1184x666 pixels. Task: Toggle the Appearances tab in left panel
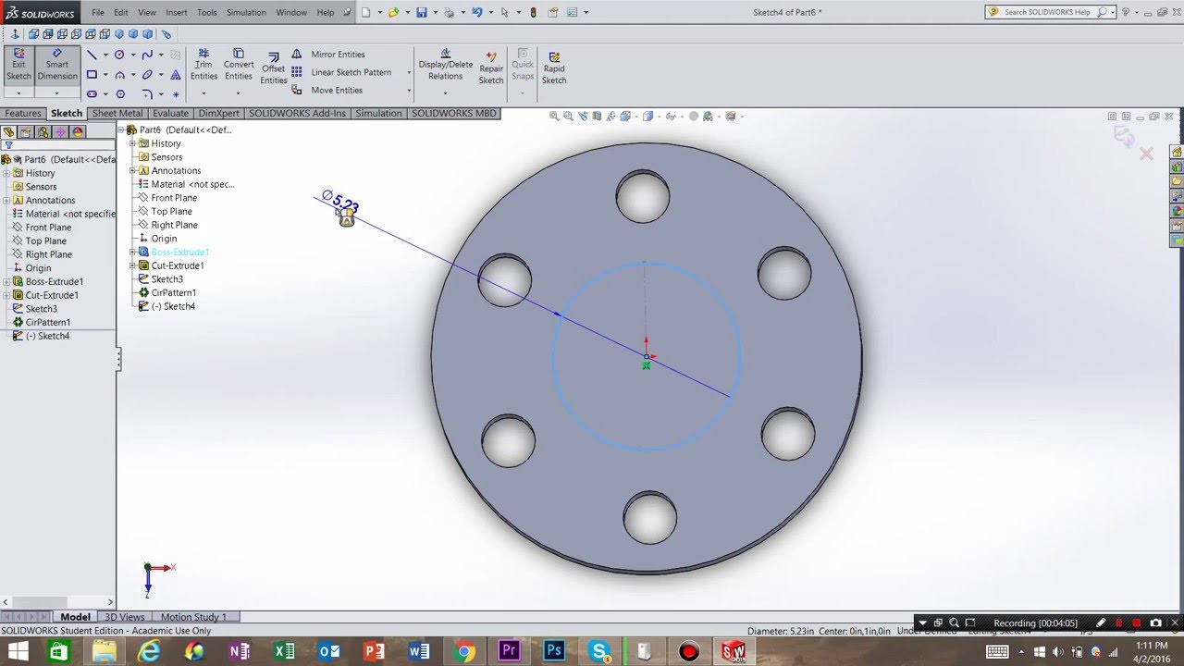pos(78,132)
